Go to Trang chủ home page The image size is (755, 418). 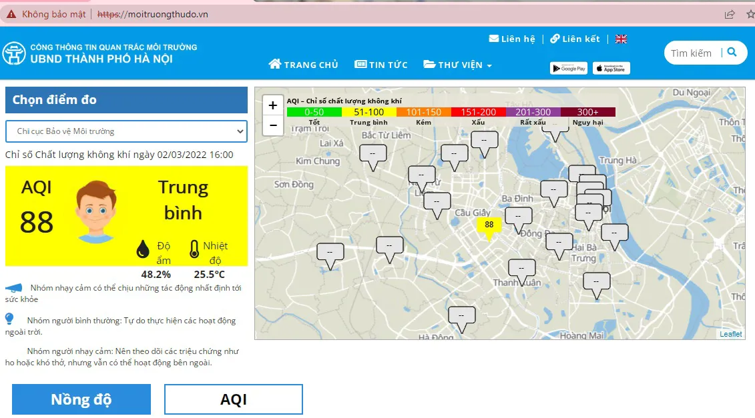pos(303,65)
